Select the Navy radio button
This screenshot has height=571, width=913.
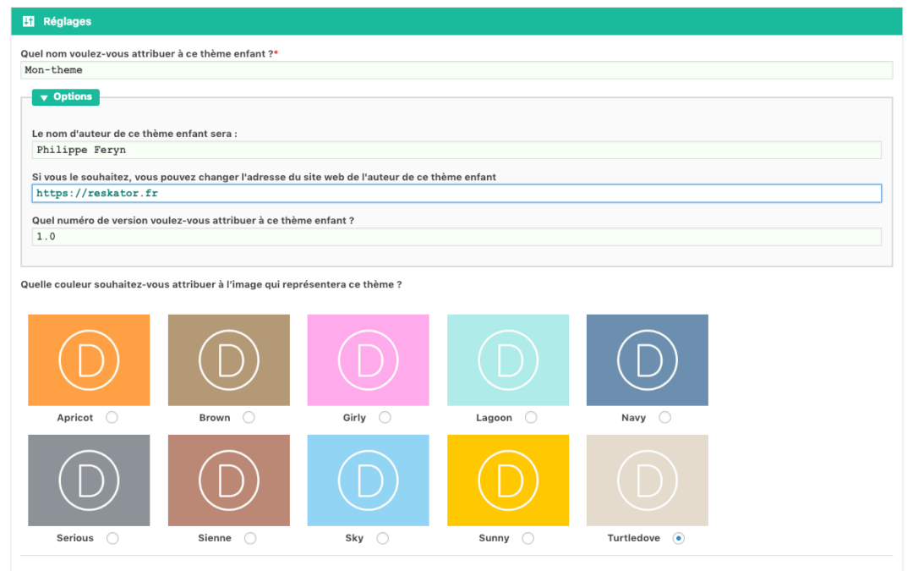coord(665,417)
